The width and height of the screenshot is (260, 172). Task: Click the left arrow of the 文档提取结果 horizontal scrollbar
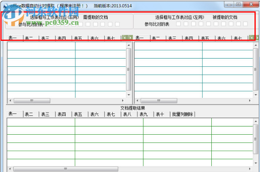tap(10, 169)
